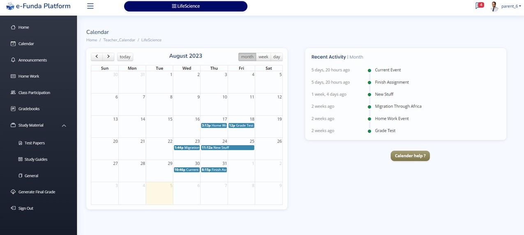Click the highlighted September 5 cell
Screen dimensions: 524x235
pos(159,193)
